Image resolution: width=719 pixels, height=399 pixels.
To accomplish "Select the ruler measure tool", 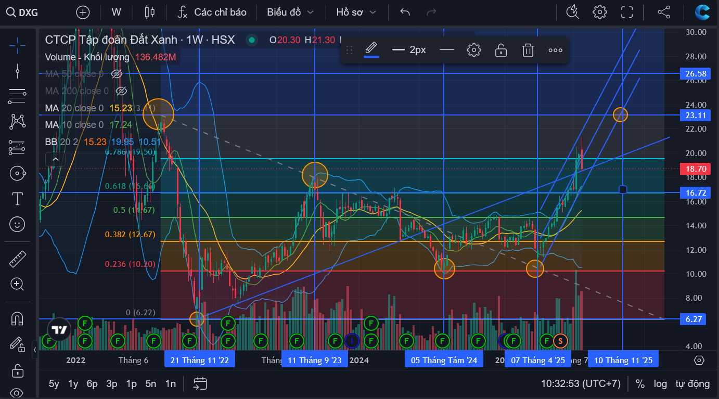I will (x=17, y=259).
